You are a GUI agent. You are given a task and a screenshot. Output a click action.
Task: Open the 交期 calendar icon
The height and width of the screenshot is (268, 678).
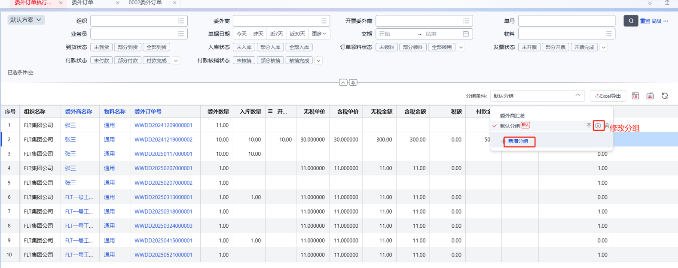pos(466,33)
